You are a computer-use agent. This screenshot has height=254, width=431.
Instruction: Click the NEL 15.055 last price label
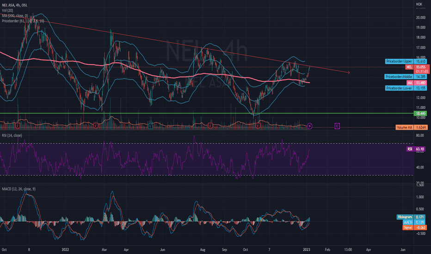(x=417, y=67)
